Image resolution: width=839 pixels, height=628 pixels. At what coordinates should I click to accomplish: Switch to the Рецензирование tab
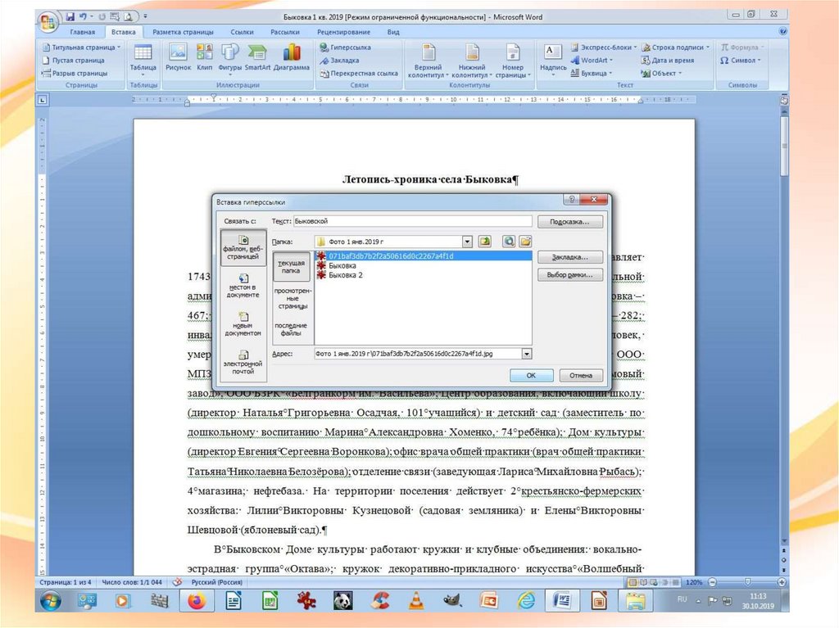coord(346,31)
